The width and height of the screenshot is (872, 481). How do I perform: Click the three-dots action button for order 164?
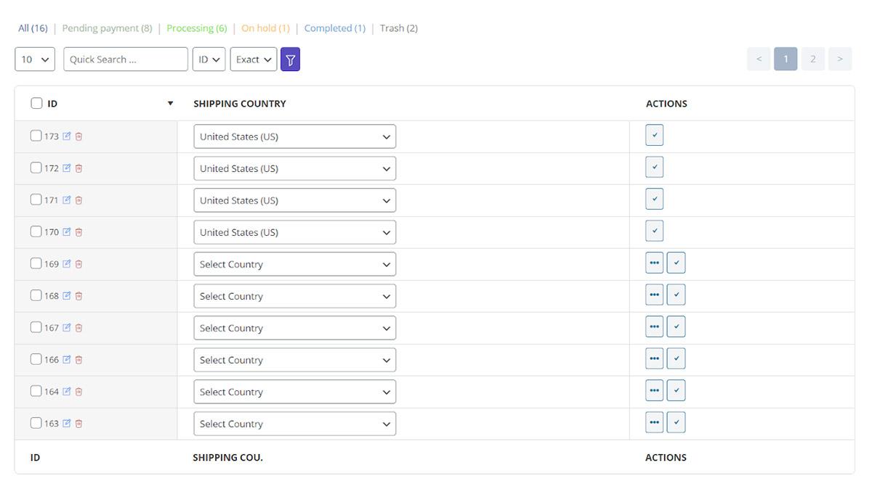pyautogui.click(x=654, y=391)
